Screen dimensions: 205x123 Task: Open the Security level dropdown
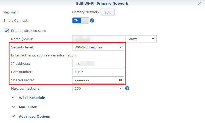[98, 47]
